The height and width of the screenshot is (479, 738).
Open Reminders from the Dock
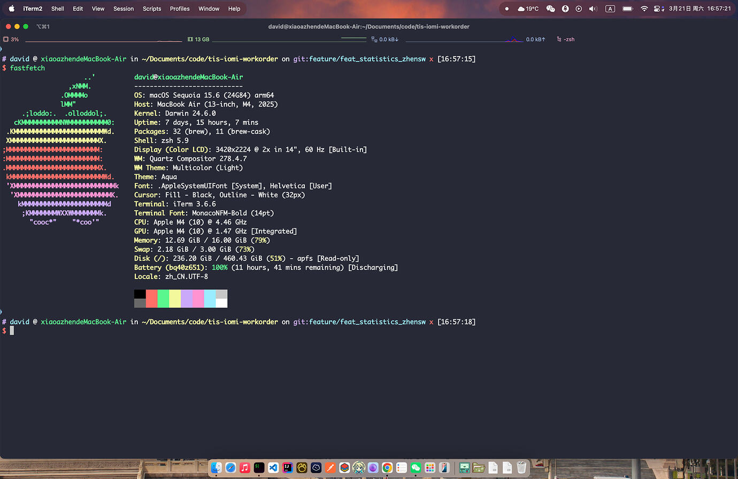[x=402, y=468]
